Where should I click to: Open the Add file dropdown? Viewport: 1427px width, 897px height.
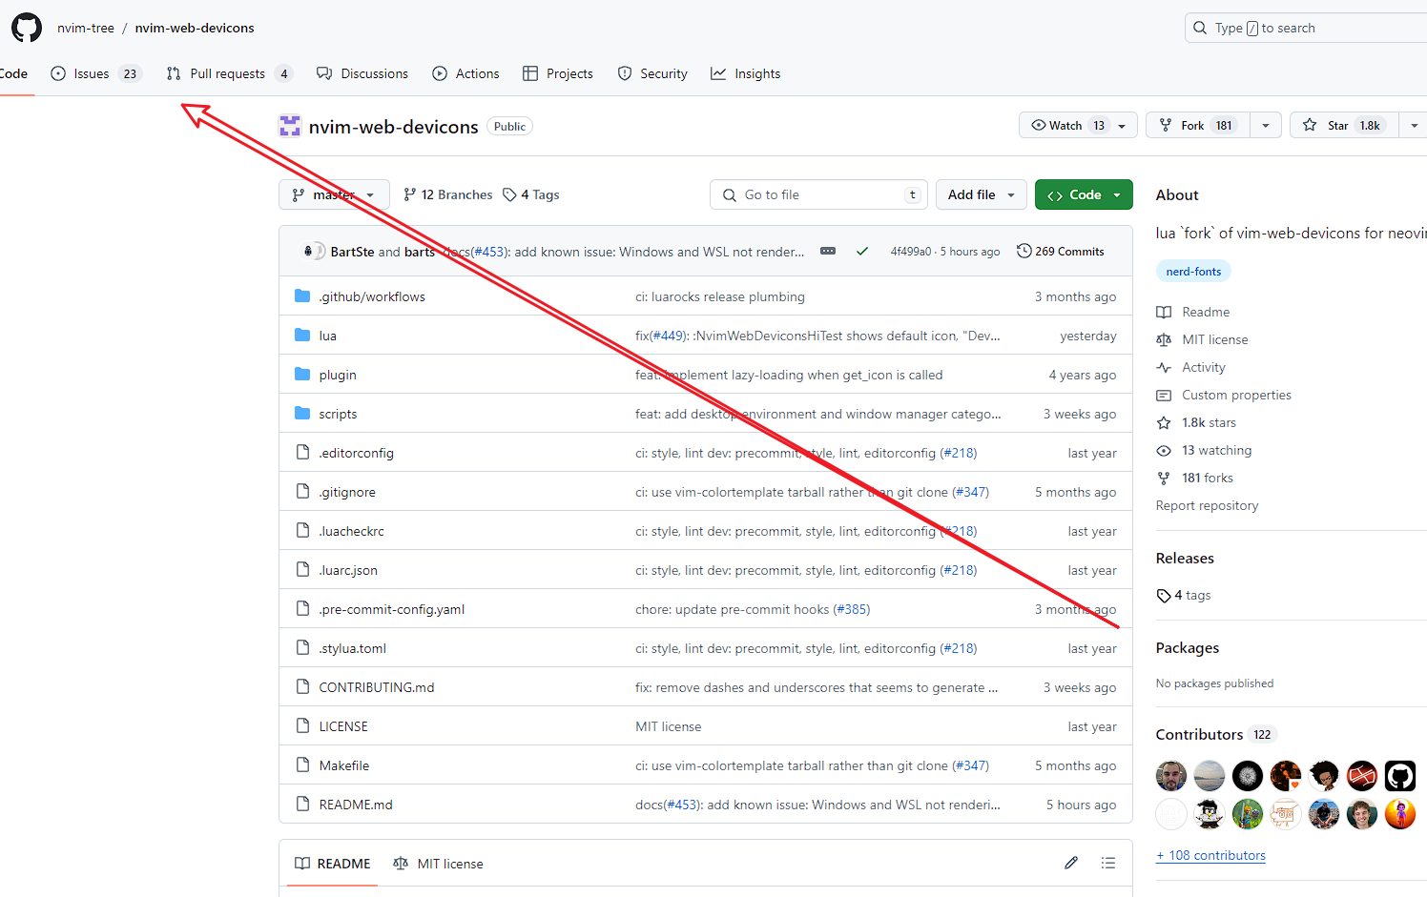(982, 194)
